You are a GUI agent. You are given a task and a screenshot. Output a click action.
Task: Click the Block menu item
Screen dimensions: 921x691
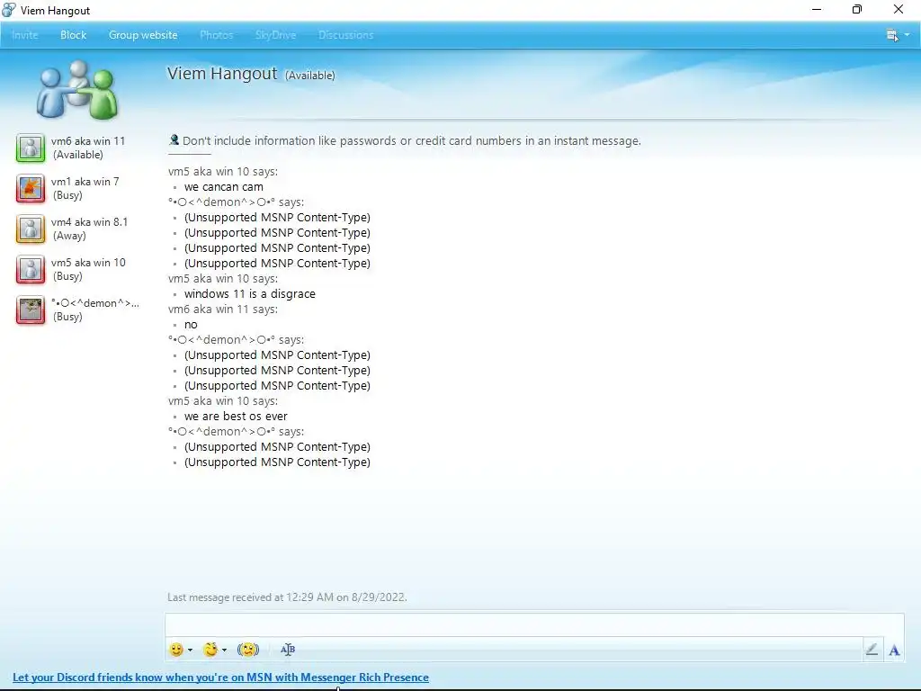[74, 35]
